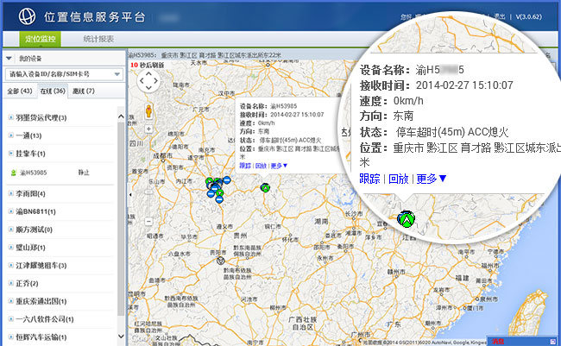Click the green vehicle marker in magnifier
Screen dimensions: 561x346
406,218
